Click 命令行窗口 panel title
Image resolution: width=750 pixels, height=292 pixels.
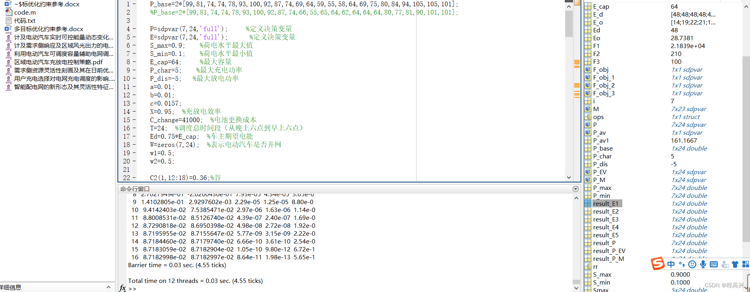coord(135,189)
